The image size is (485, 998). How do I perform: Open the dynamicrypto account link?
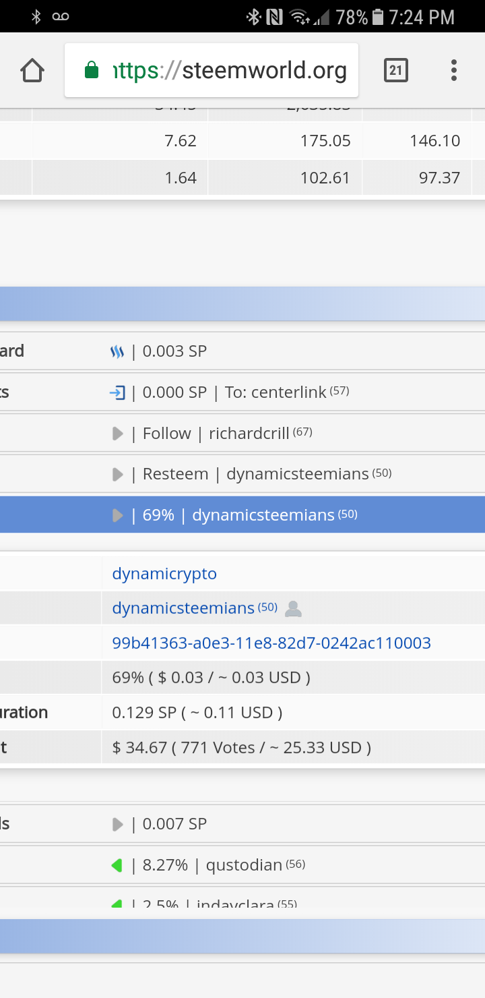[x=164, y=574]
